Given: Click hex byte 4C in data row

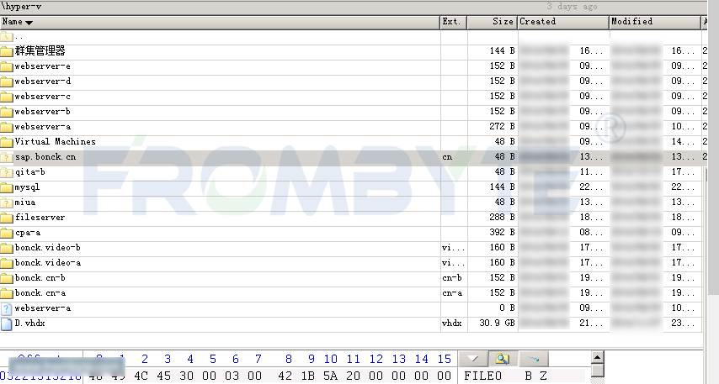Looking at the screenshot, I should pos(141,376).
